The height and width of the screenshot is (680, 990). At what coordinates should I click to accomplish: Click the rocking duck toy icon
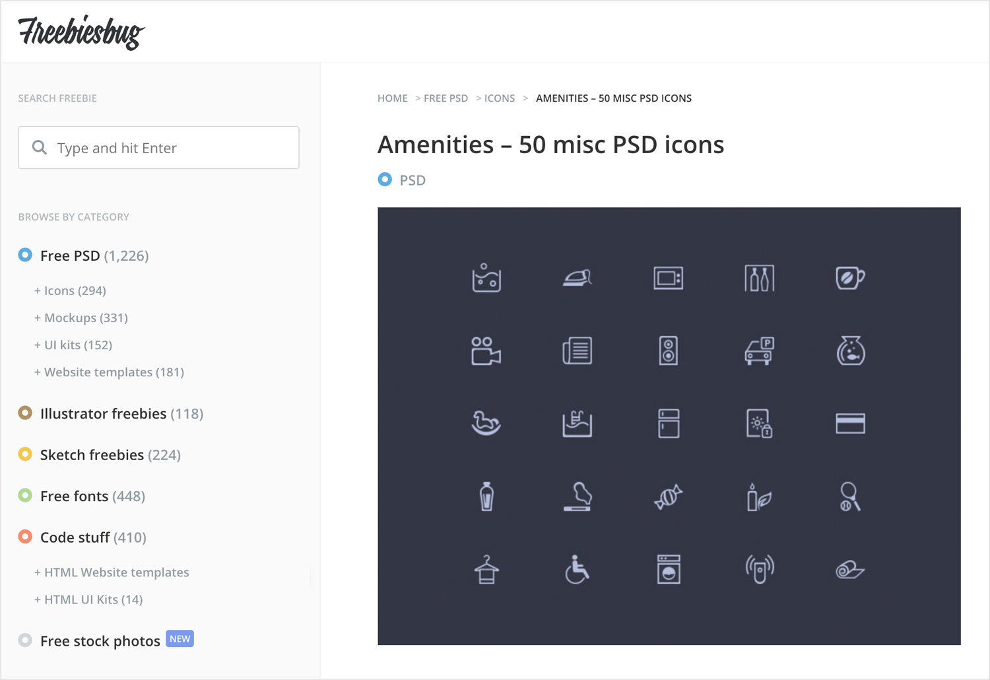[486, 423]
